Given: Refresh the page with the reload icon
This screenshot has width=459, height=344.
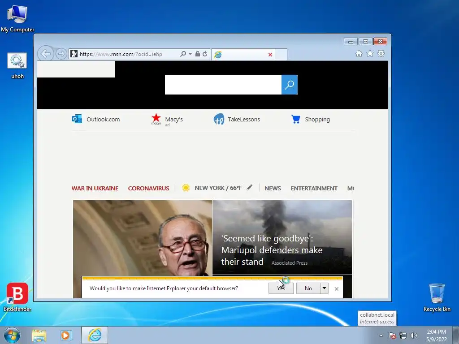Looking at the screenshot, I should (205, 54).
